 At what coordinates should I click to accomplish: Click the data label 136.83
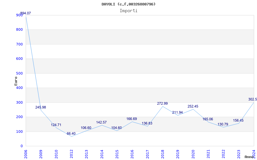(x=147, y=123)
